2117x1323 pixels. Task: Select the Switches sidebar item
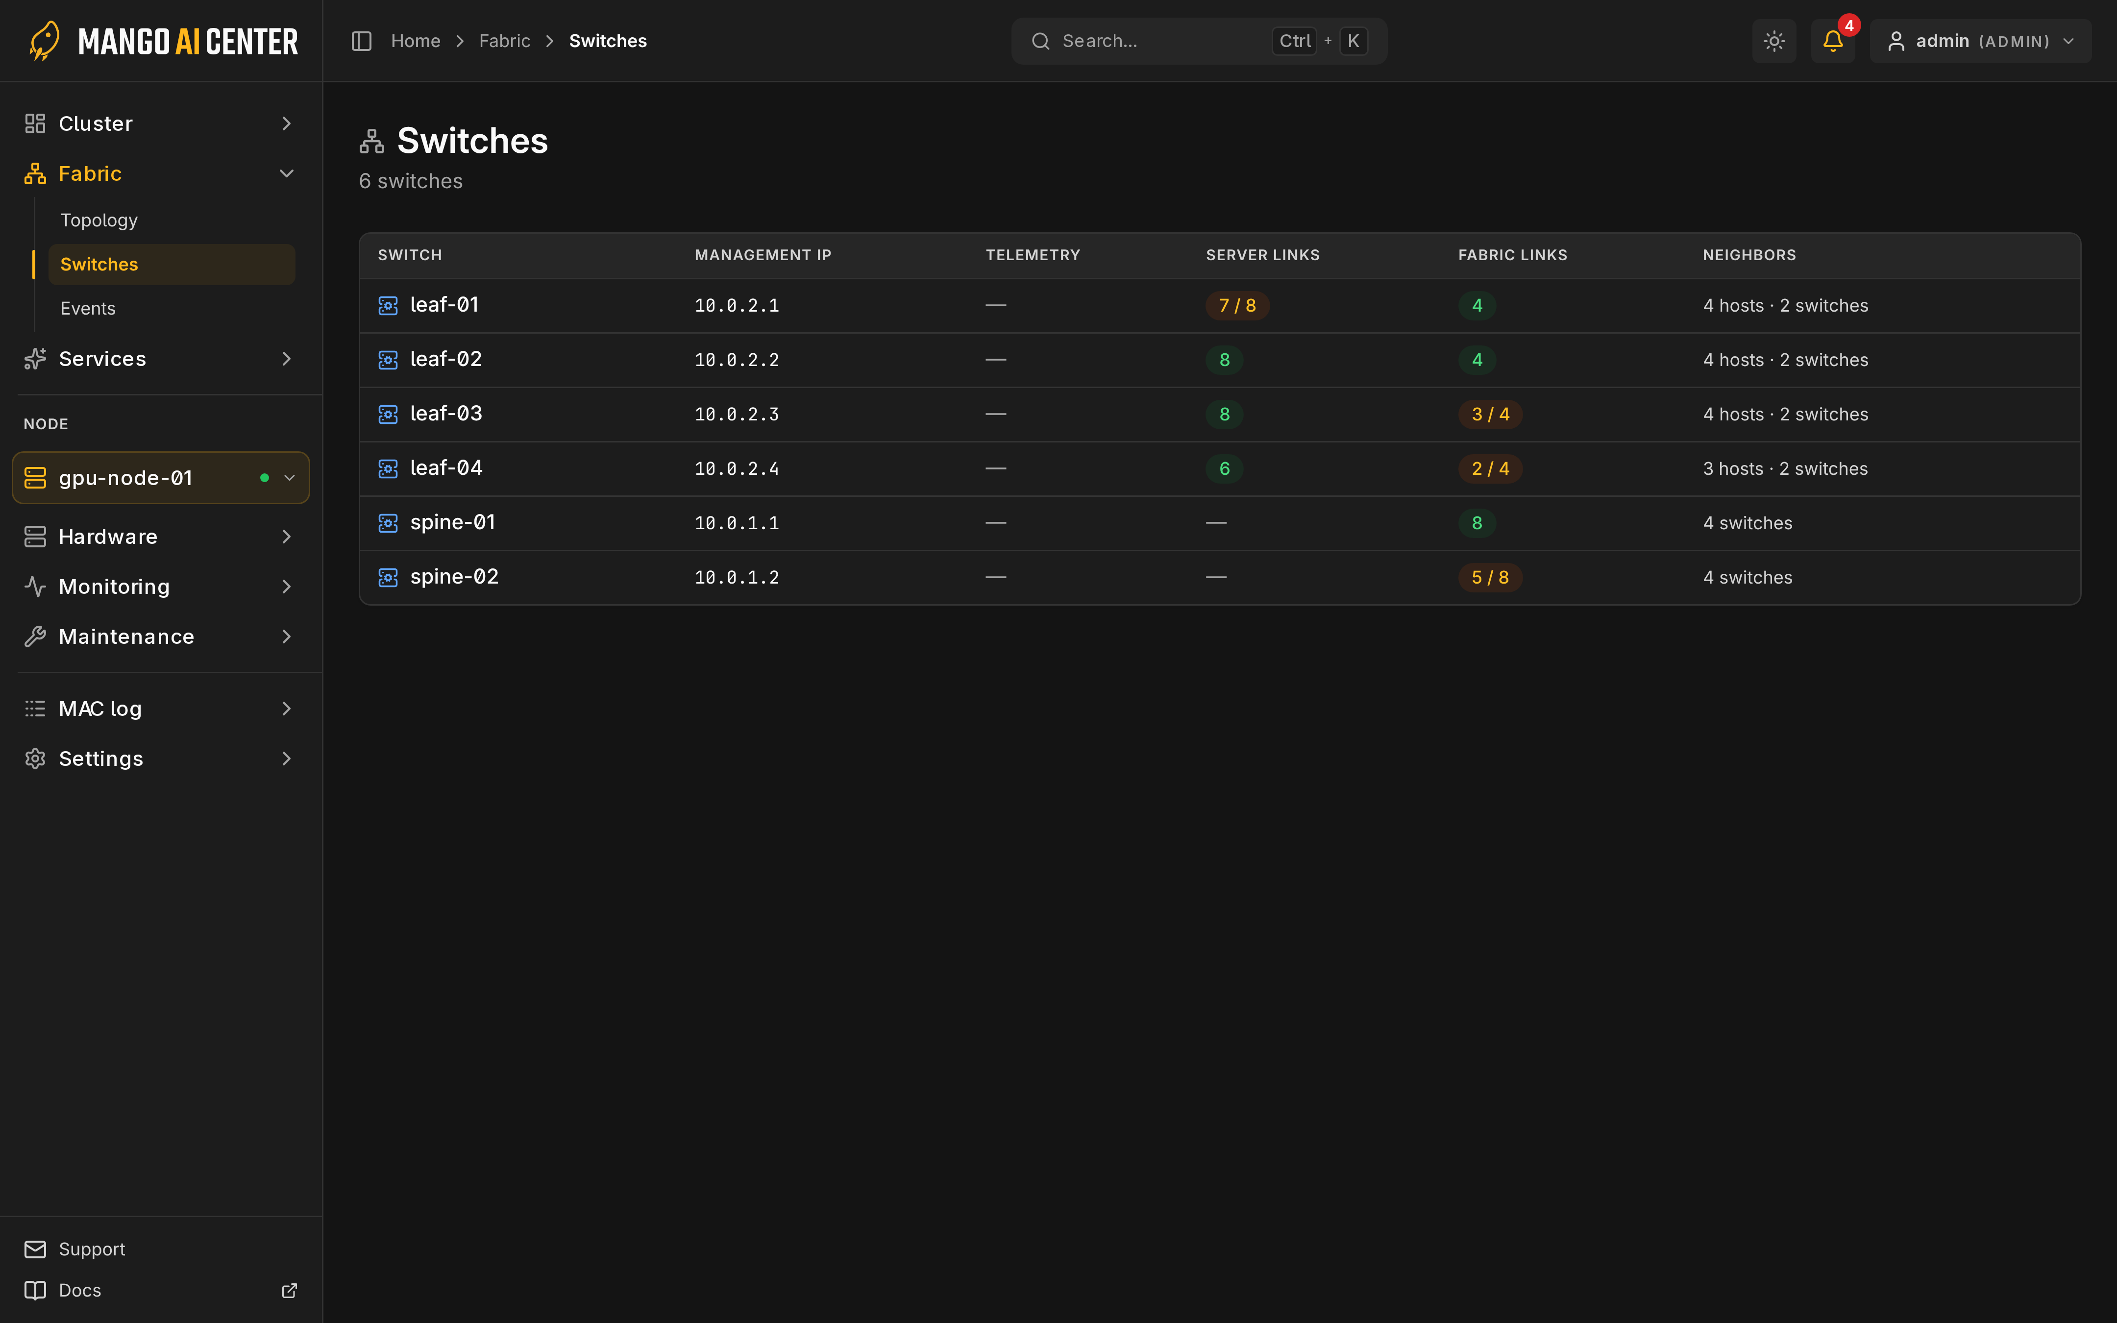pos(172,264)
